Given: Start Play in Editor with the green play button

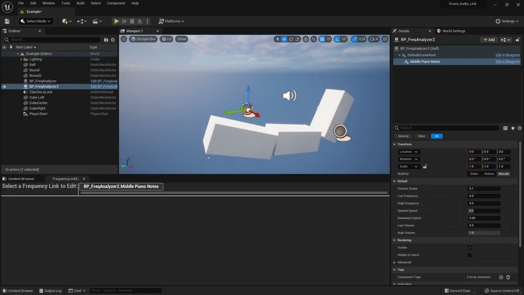Looking at the screenshot, I should (117, 21).
